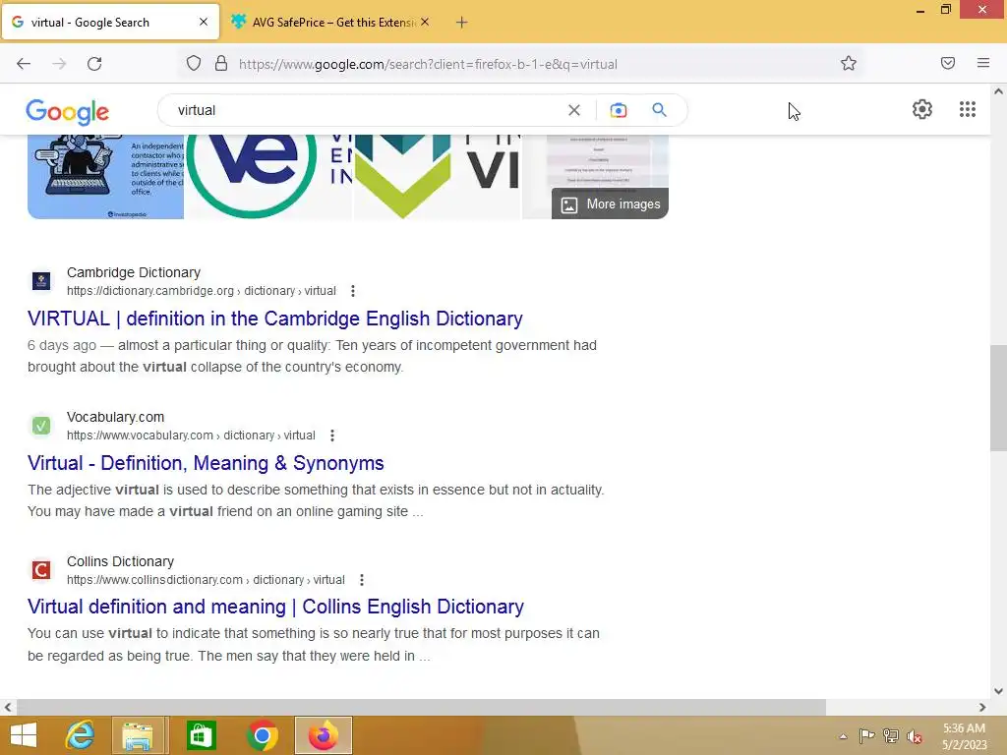1007x755 pixels.
Task: Submit search with magnifier icon
Action: click(x=659, y=110)
